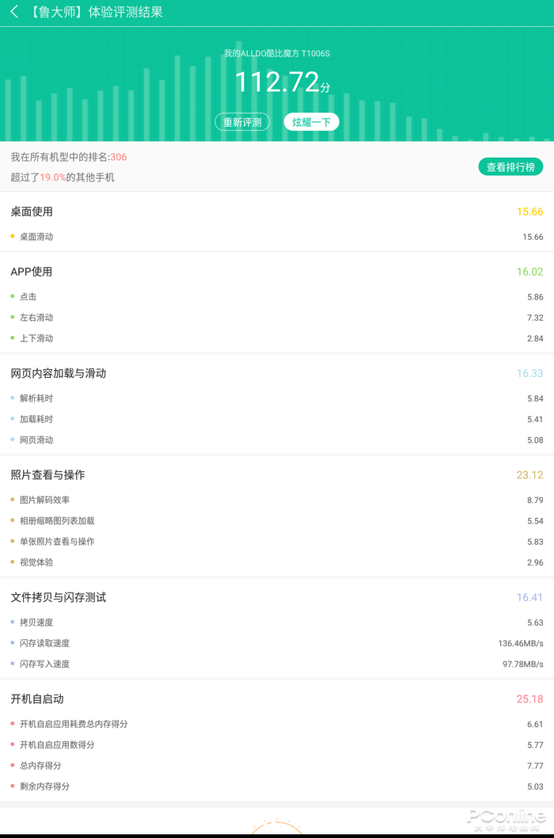Click the 桌面滑动 row
The image size is (554, 838).
point(277,237)
